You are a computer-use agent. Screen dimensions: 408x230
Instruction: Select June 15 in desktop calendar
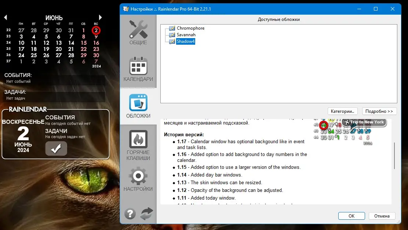click(84, 43)
